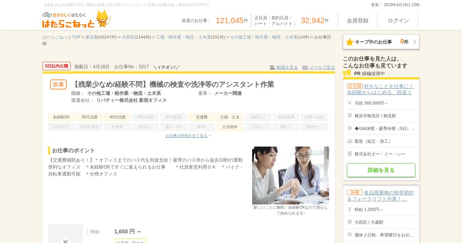Expand お仕事の特徴を全て見る
The width and height of the screenshot is (462, 243).
point(188,136)
